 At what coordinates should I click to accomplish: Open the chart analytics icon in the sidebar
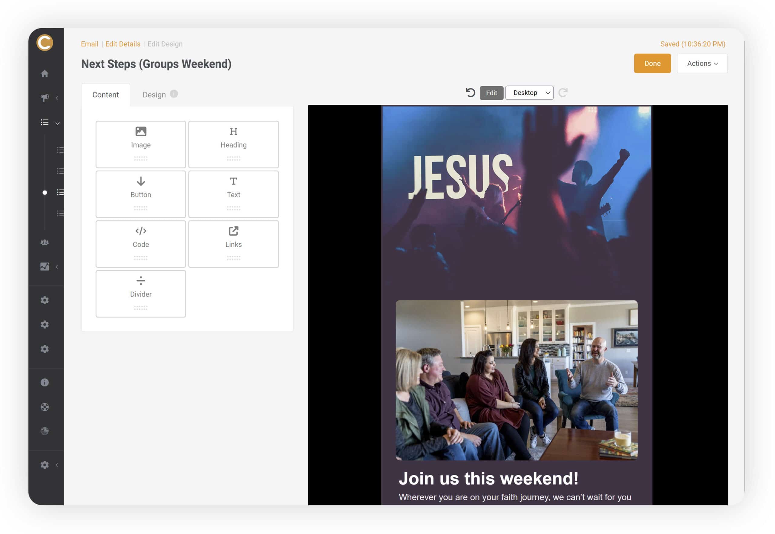45,267
